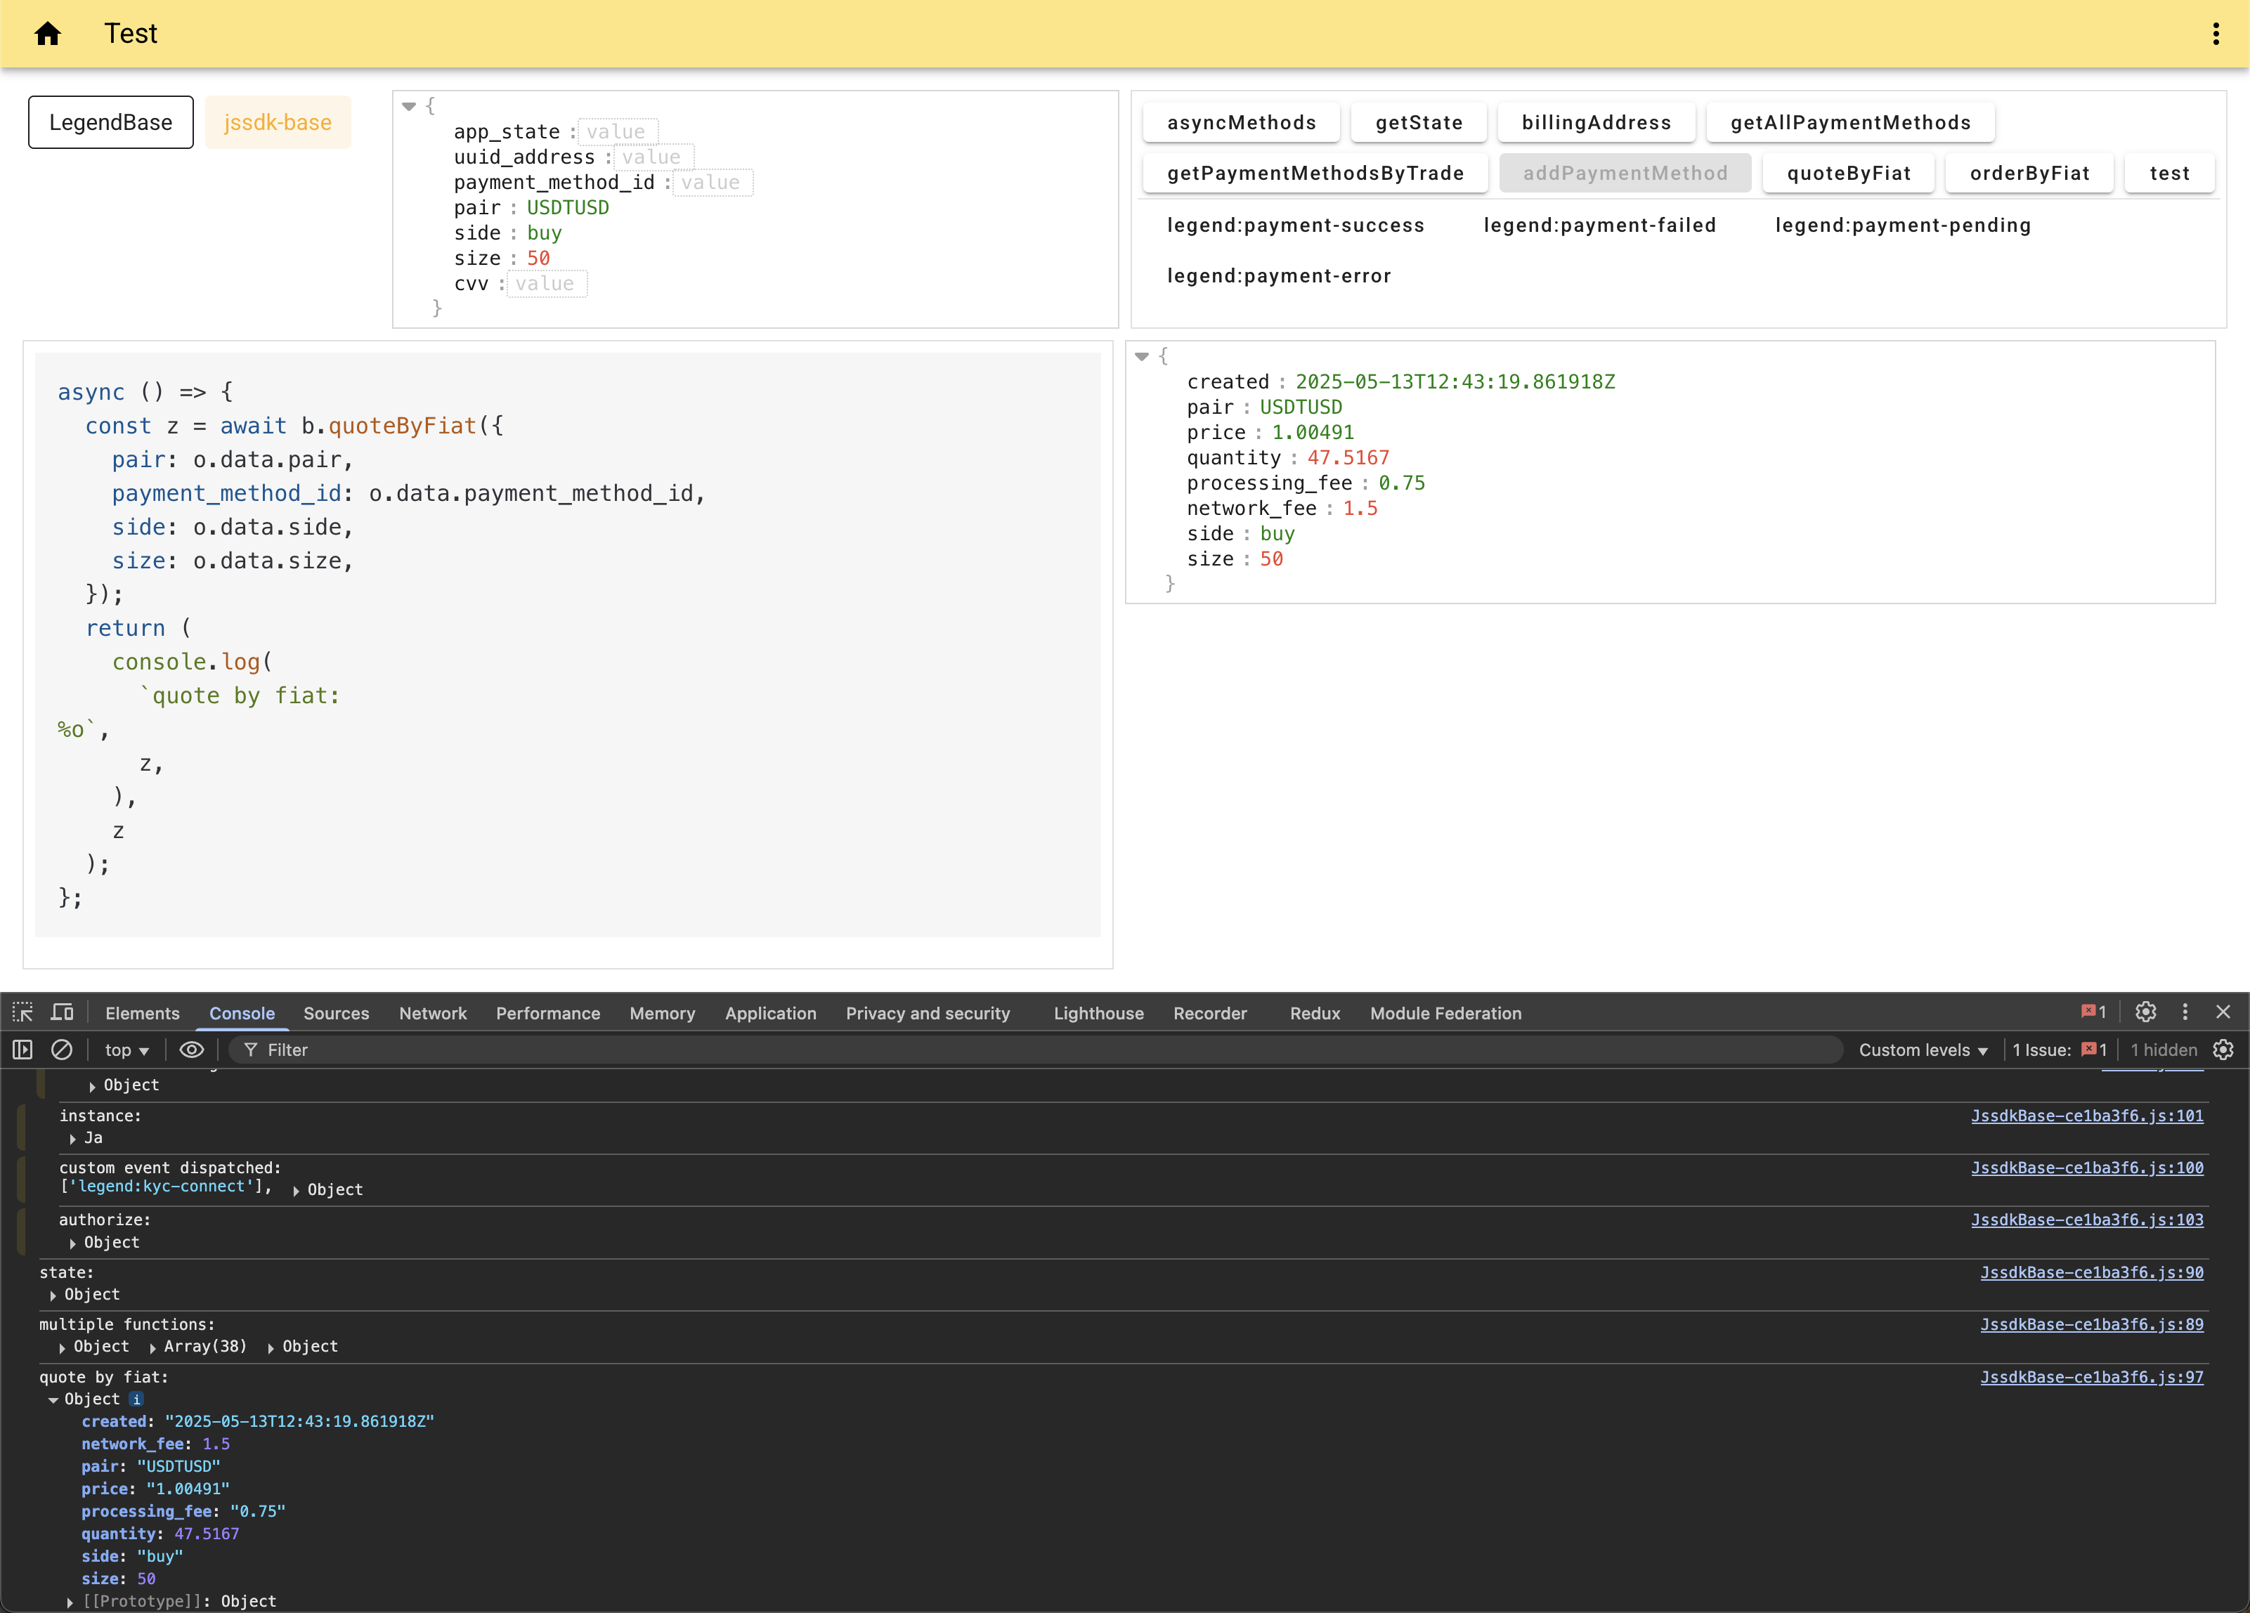Open the Application tab
2250x1613 pixels.
point(770,1013)
